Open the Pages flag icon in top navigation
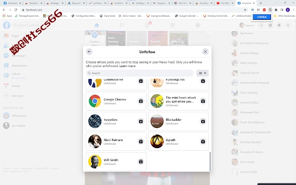 (x=122, y=25)
